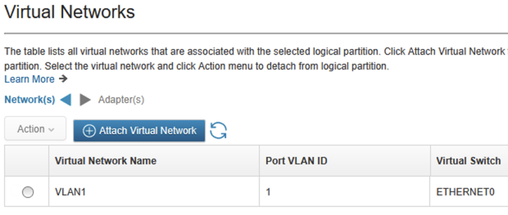The image size is (508, 215).
Task: Click the gray right arrow before Adapter(s)
Action: click(x=85, y=100)
